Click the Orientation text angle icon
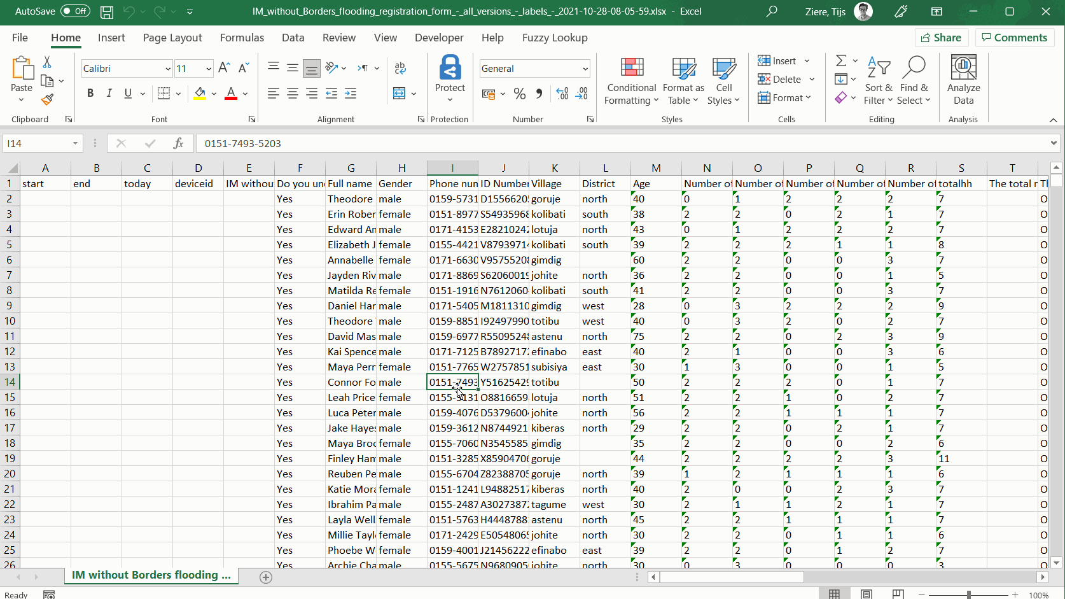The width and height of the screenshot is (1065, 599). click(x=331, y=67)
